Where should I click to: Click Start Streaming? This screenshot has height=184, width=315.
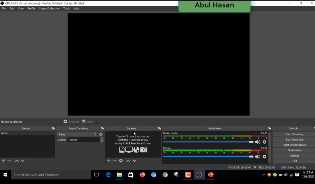[x=294, y=134]
